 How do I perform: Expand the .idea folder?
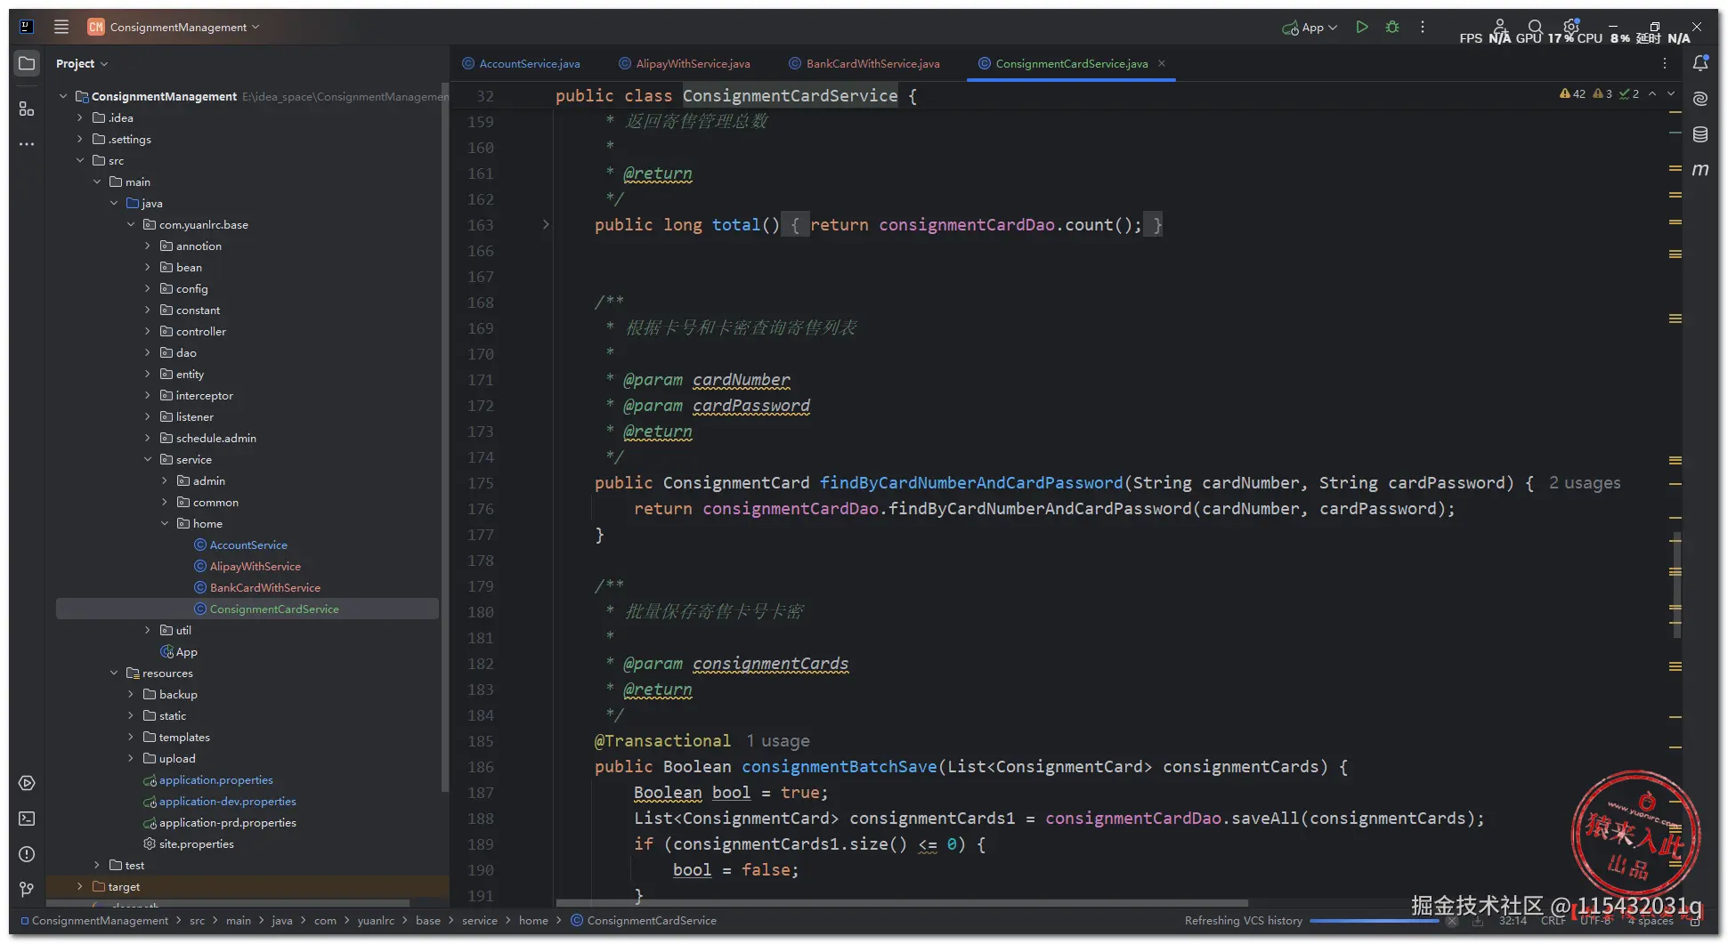(x=80, y=117)
